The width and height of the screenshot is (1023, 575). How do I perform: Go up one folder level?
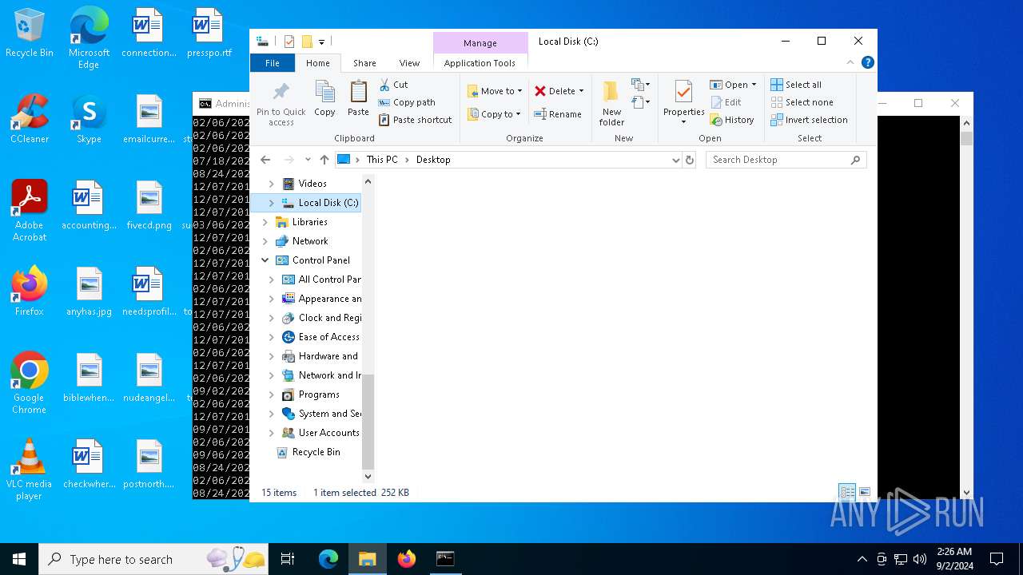[324, 160]
